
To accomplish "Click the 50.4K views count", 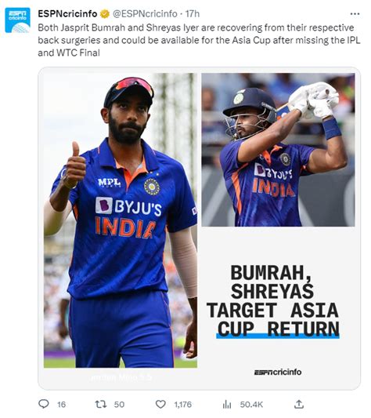I will click(x=251, y=405).
